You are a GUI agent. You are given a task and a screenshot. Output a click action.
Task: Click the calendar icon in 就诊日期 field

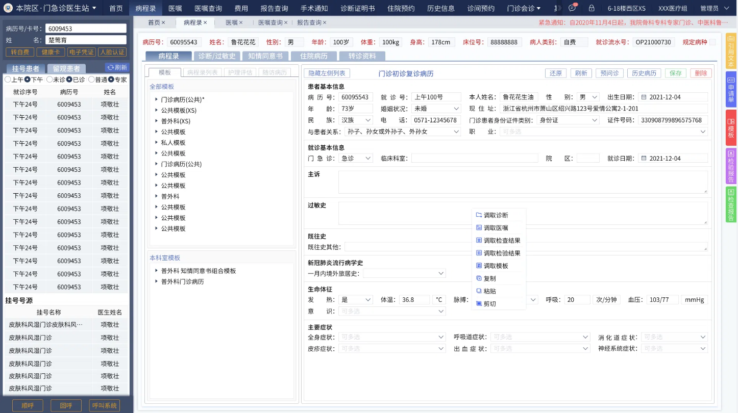(x=644, y=159)
